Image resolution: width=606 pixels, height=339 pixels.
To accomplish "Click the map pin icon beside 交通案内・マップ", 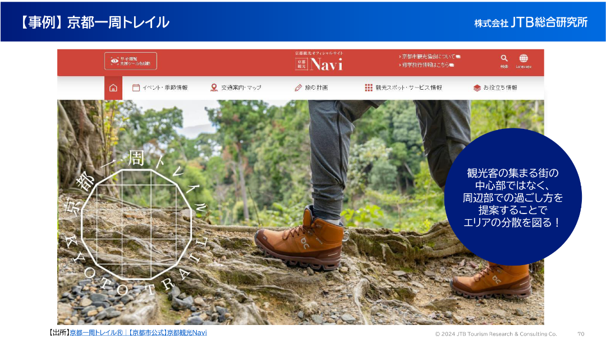I will point(214,88).
